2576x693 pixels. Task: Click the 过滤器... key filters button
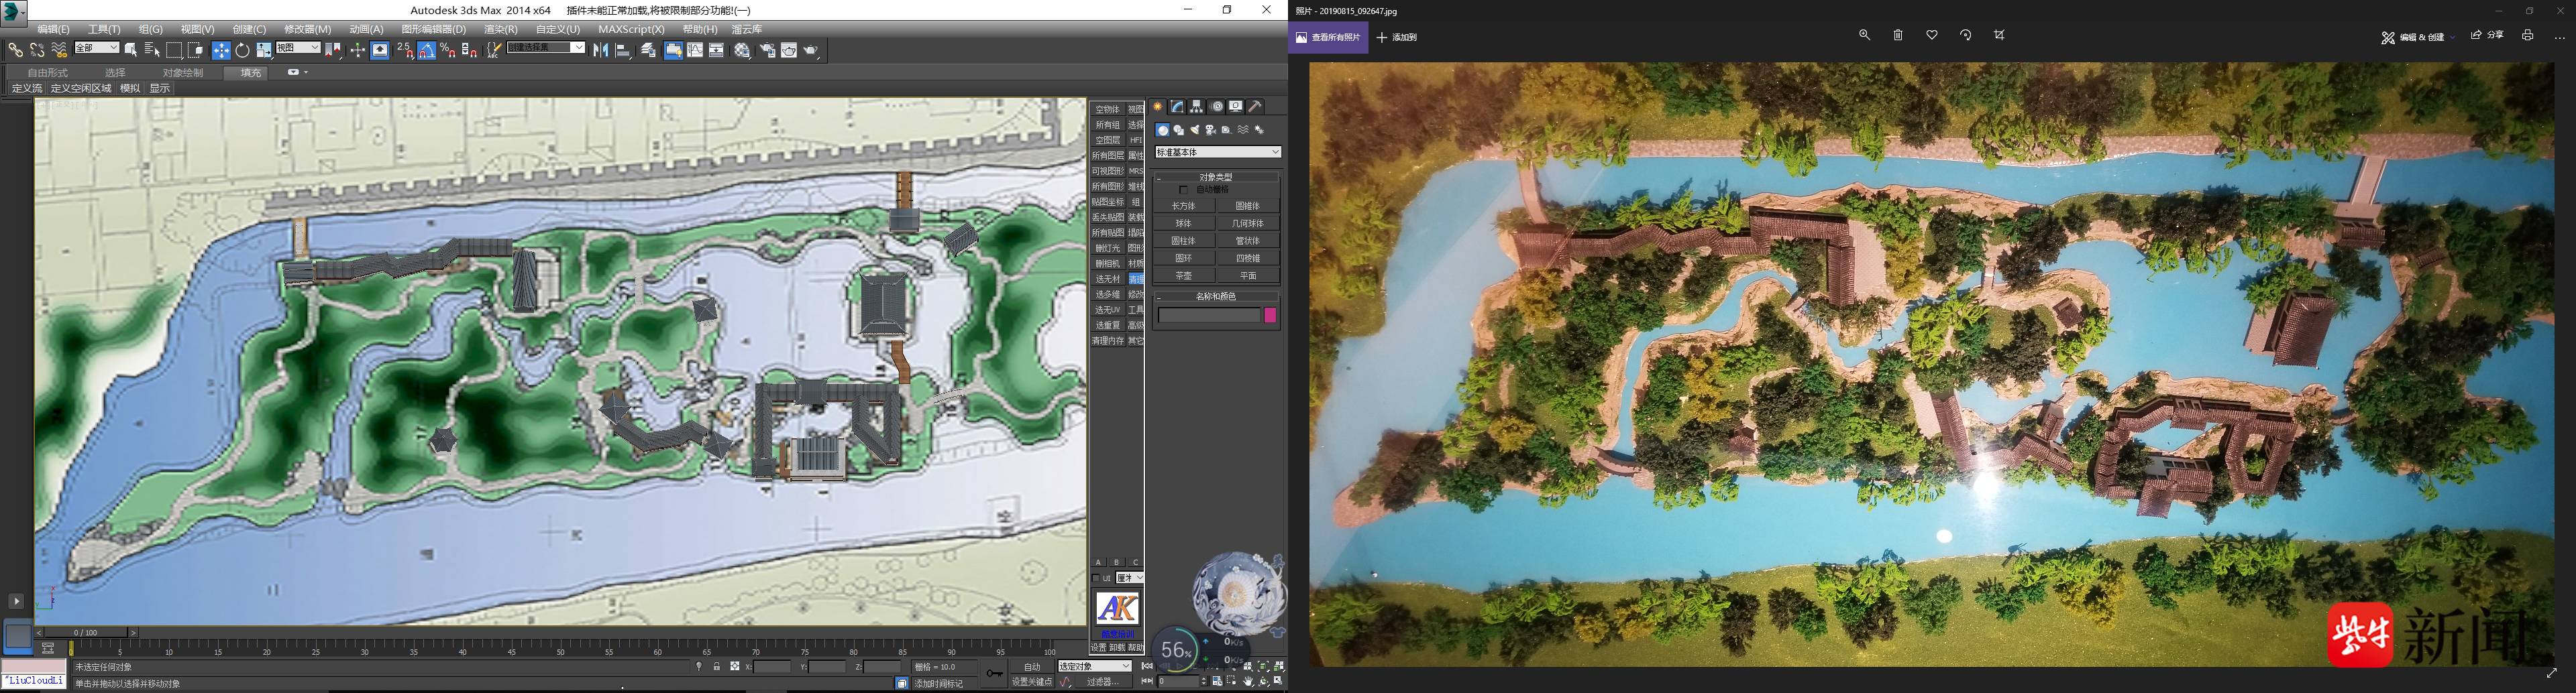1103,682
